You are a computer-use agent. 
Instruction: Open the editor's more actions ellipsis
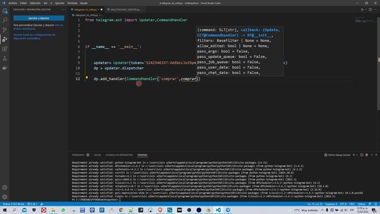coord(376,10)
